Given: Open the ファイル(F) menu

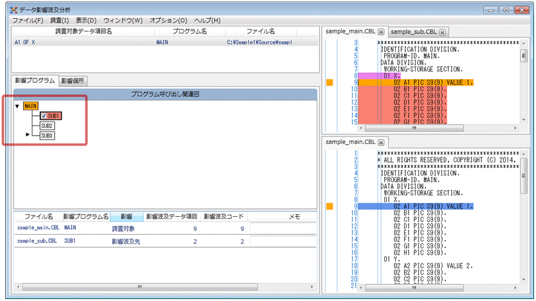Looking at the screenshot, I should (28, 21).
